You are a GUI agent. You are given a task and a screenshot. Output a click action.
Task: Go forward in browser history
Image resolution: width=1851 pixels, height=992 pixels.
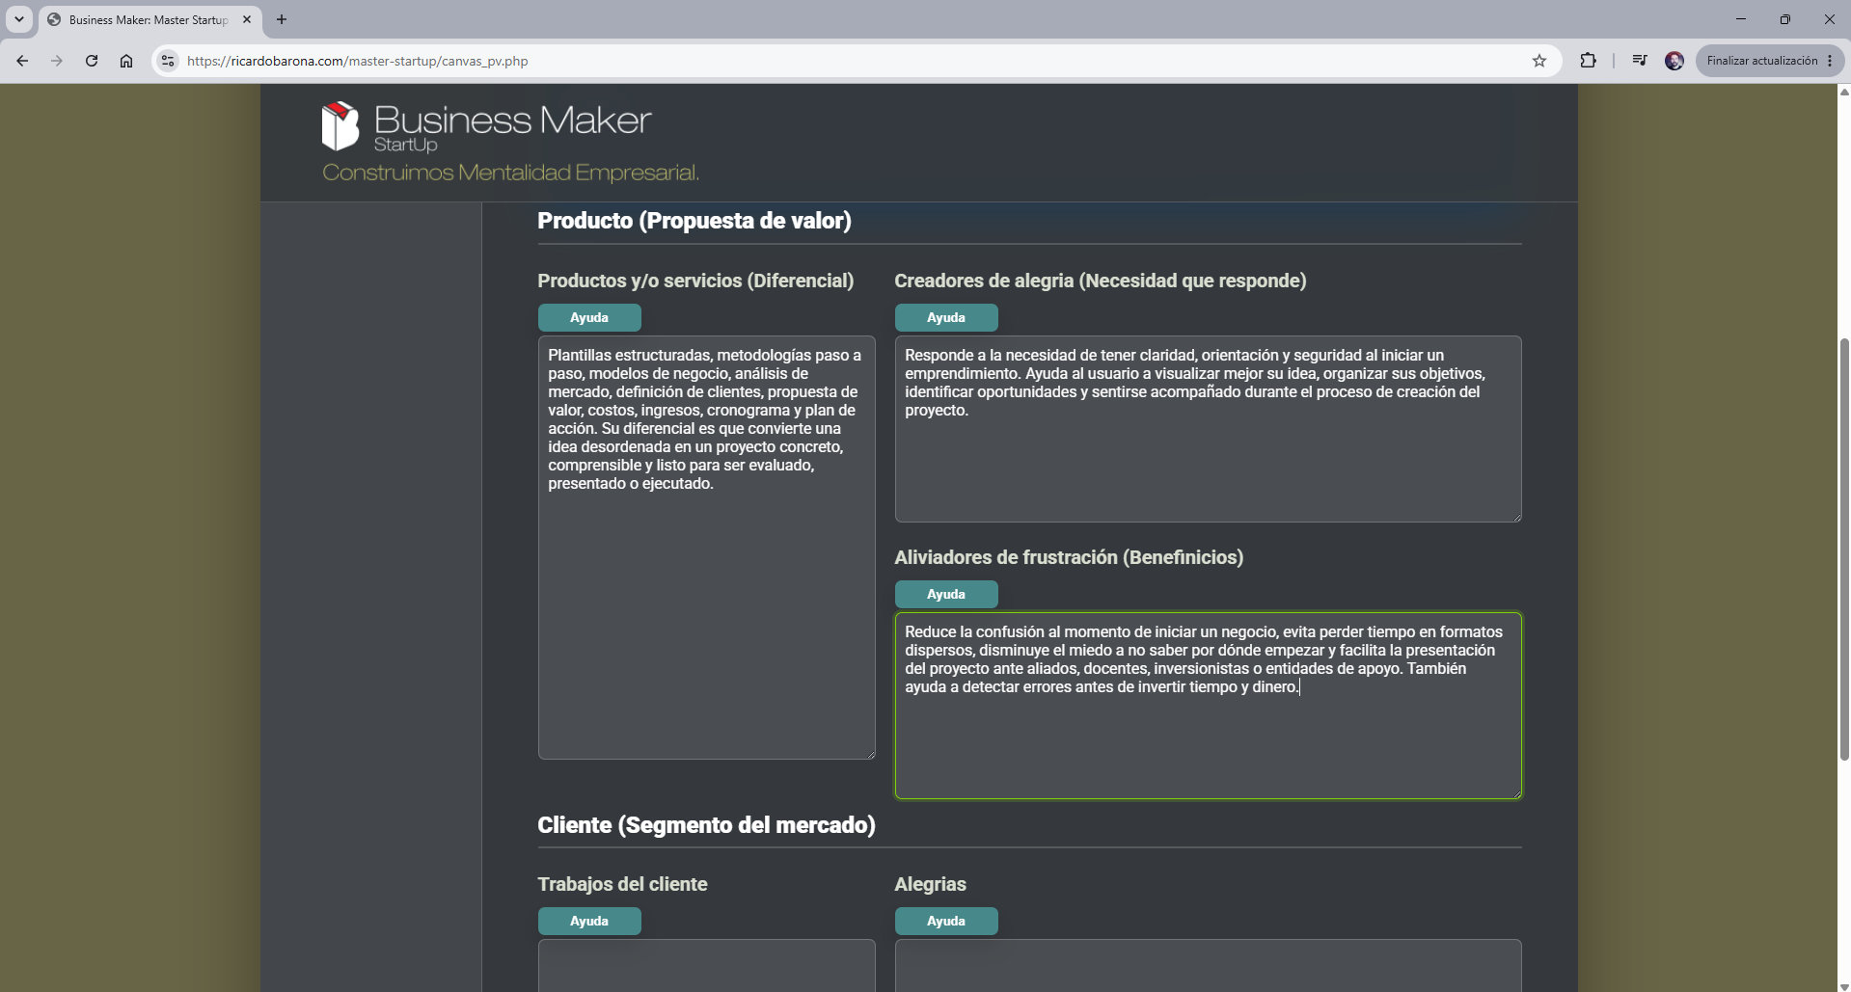[x=57, y=61]
